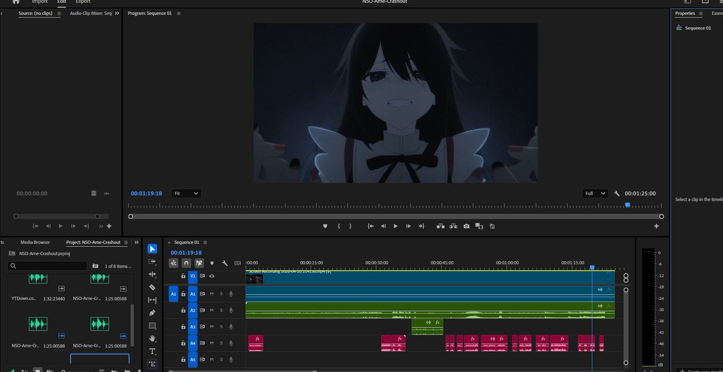Click the A1 source patching button

pos(174,294)
